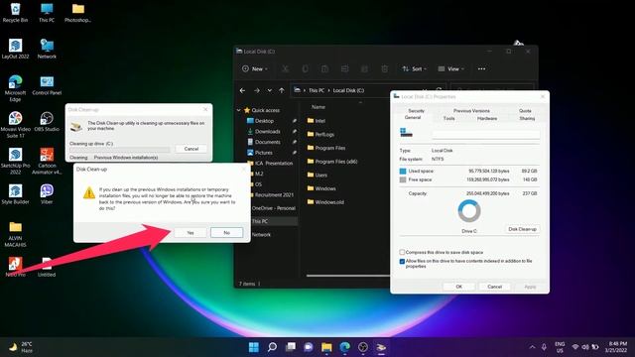Open taskbar Search
Viewport: 635px width, 357px height.
272,347
